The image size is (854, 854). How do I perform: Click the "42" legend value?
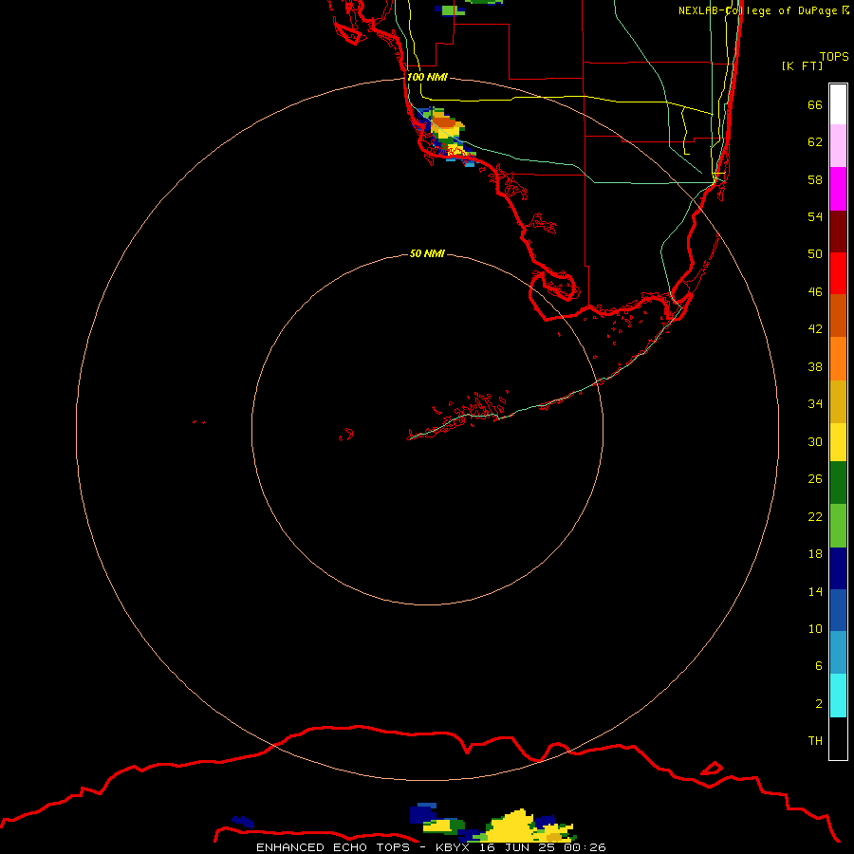815,329
